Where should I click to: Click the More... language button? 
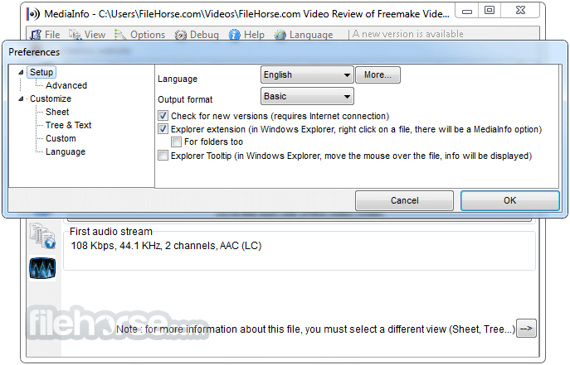pyautogui.click(x=378, y=75)
